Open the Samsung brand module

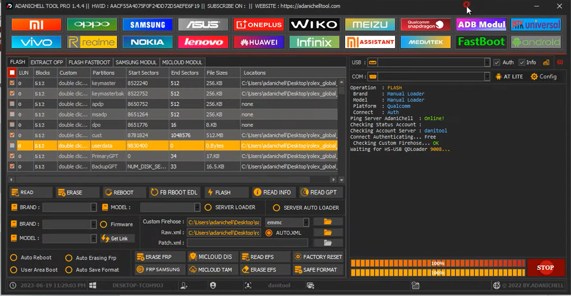click(147, 25)
